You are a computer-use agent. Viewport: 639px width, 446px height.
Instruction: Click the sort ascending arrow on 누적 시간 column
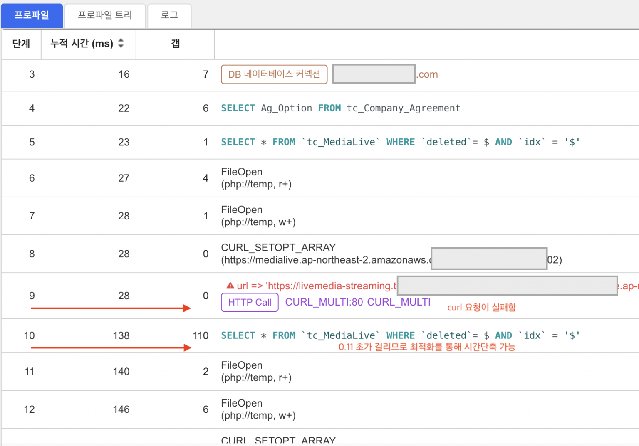pyautogui.click(x=121, y=40)
